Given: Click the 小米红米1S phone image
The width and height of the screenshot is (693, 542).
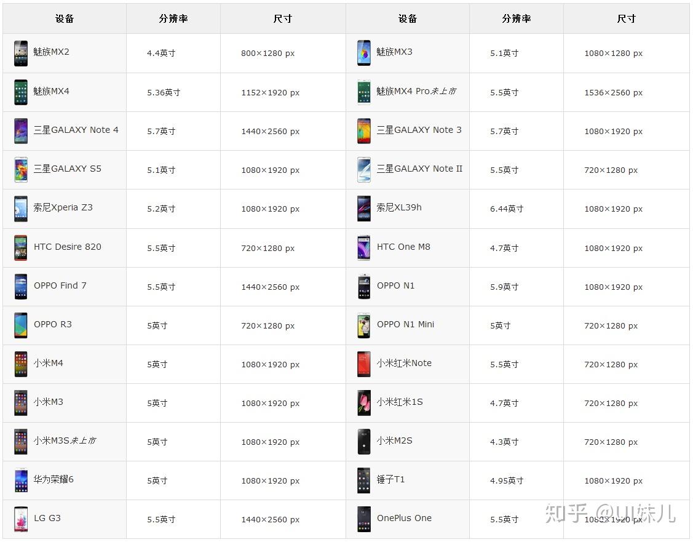Looking at the screenshot, I should 364,403.
